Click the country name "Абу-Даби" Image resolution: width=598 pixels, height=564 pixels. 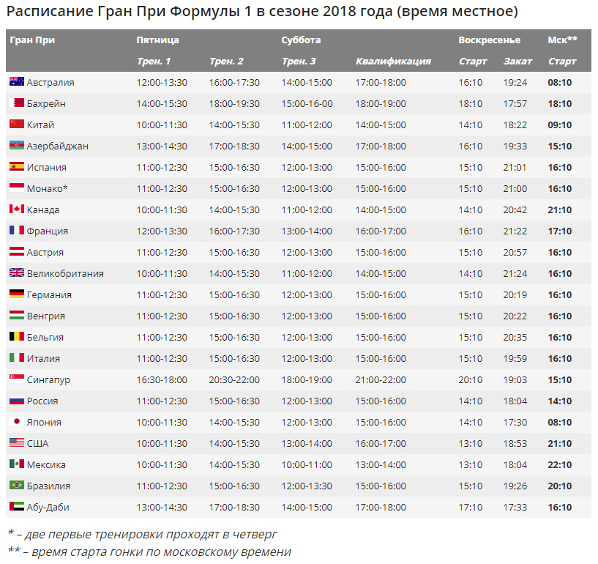coord(48,508)
